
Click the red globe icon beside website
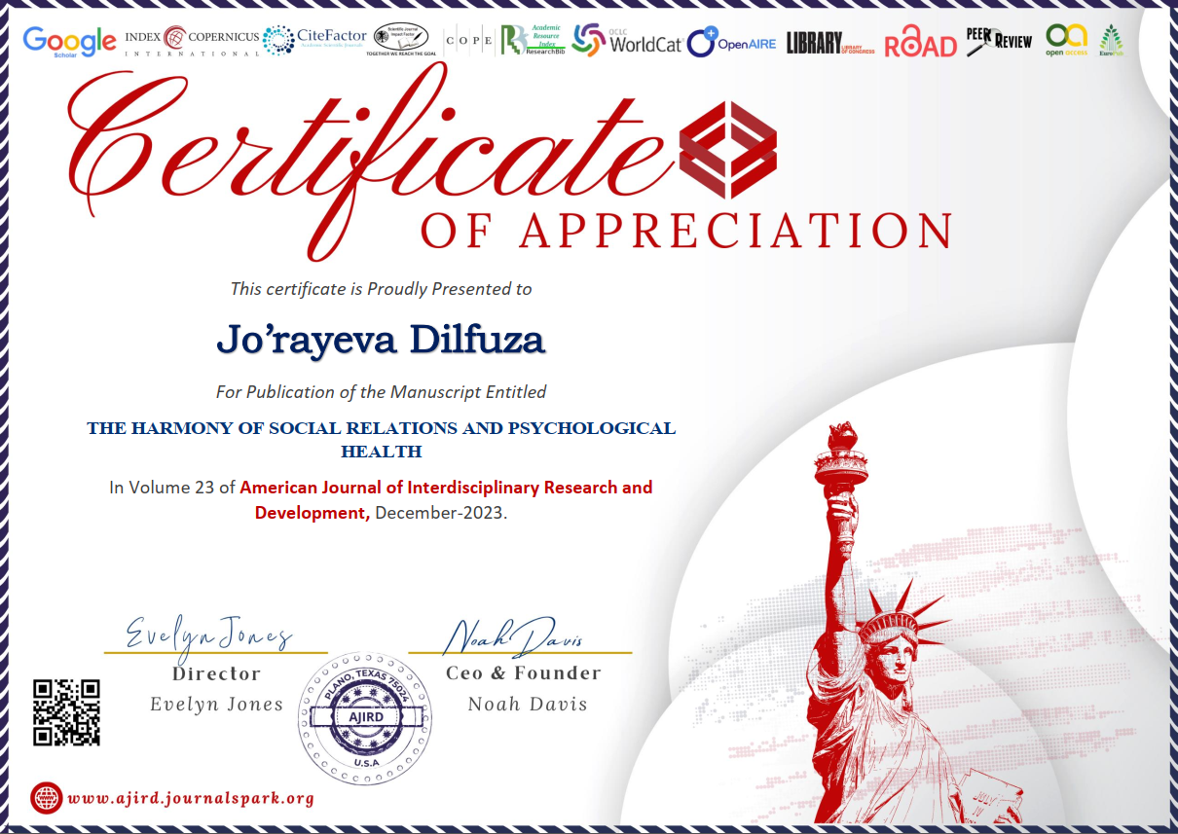point(46,798)
